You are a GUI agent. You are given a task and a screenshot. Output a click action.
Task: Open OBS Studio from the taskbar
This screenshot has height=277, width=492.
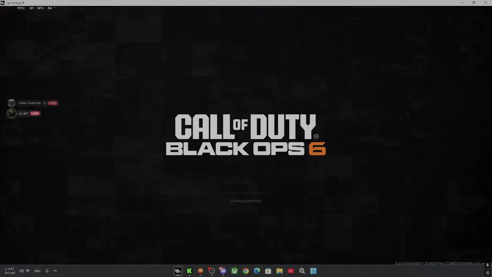(x=211, y=271)
